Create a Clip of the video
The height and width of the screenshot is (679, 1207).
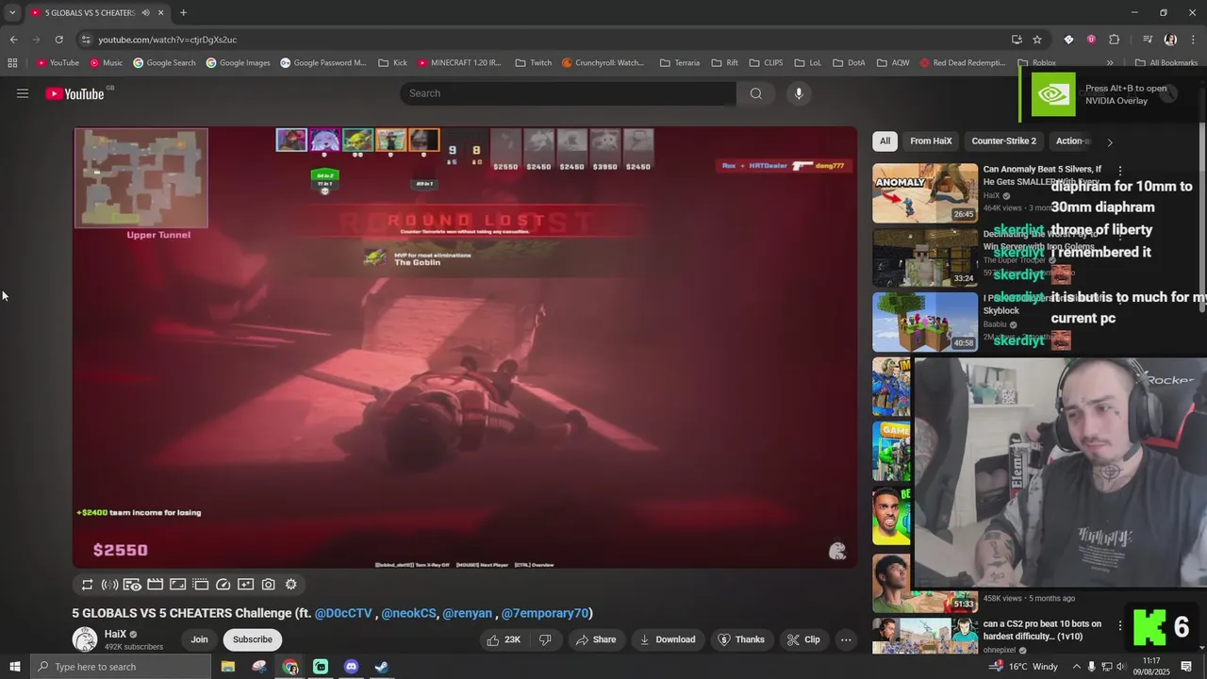pyautogui.click(x=803, y=639)
